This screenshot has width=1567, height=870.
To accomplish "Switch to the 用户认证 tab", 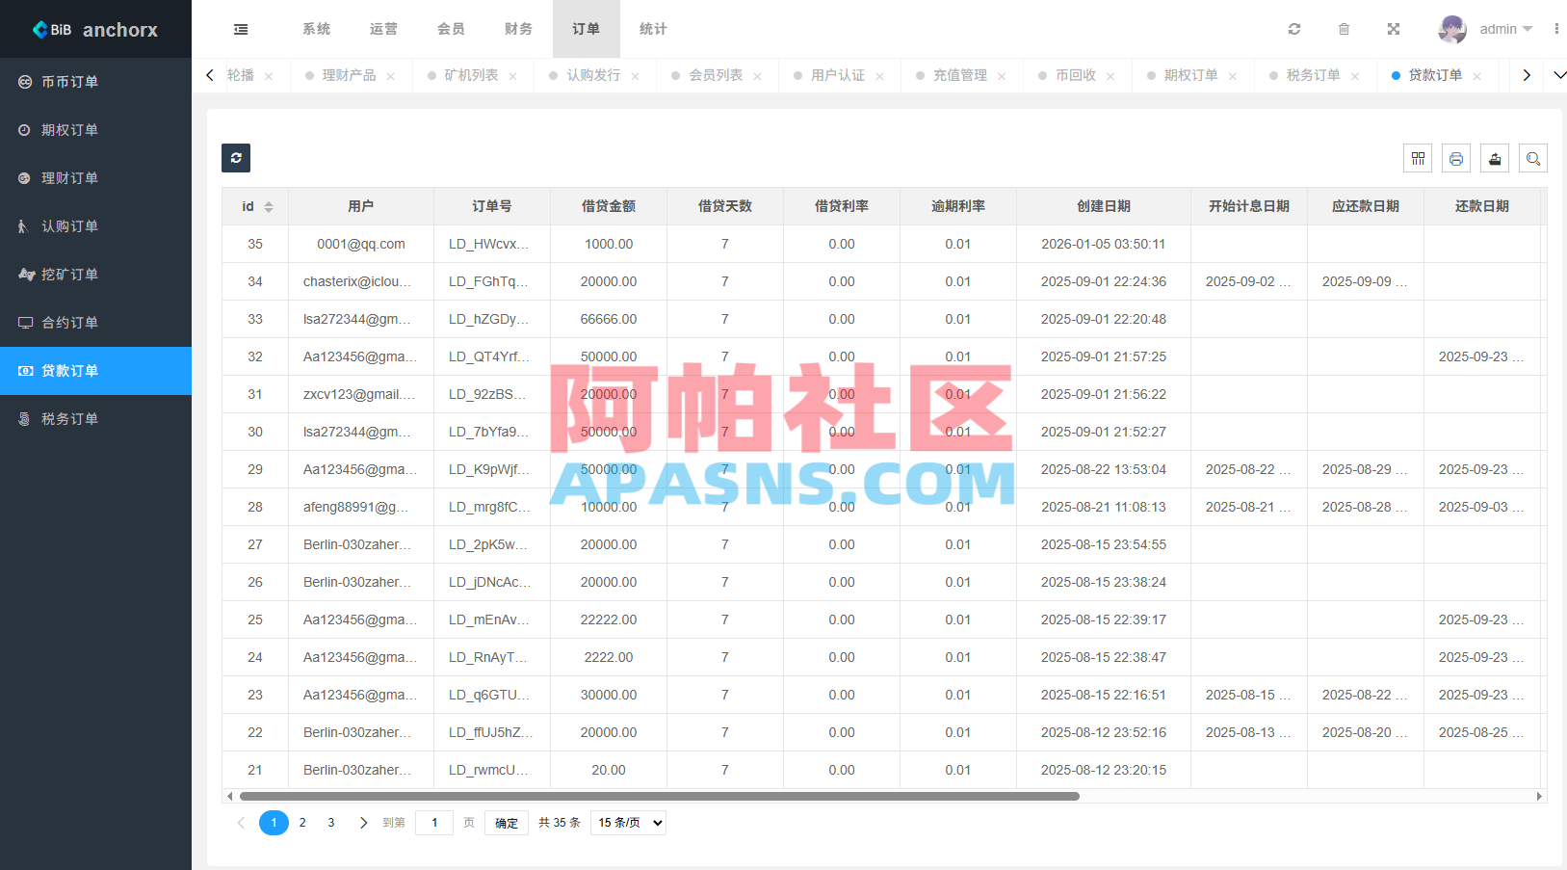I will [x=837, y=75].
